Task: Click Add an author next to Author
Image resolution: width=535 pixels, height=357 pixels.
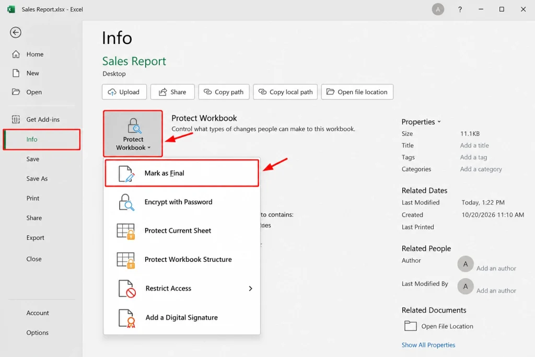Action: tap(496, 268)
